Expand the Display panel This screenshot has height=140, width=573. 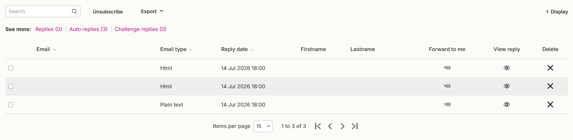pyautogui.click(x=557, y=12)
